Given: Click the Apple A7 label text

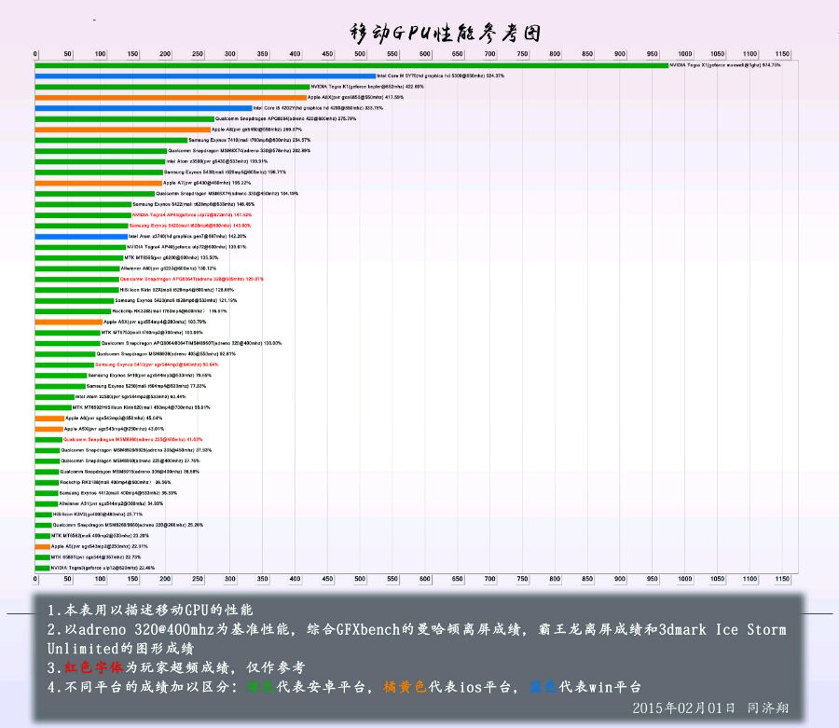Looking at the screenshot, I should tap(207, 183).
